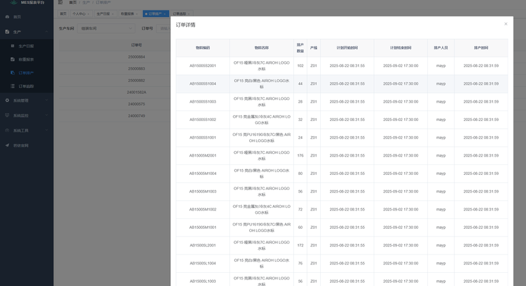Select order 25000882 in background table
526x286 pixels.
tap(136, 80)
